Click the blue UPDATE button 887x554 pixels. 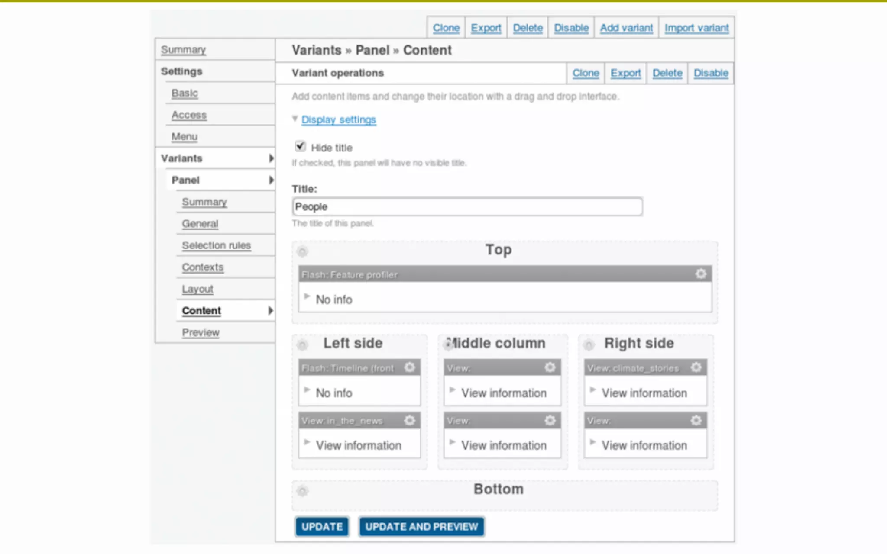click(x=322, y=527)
